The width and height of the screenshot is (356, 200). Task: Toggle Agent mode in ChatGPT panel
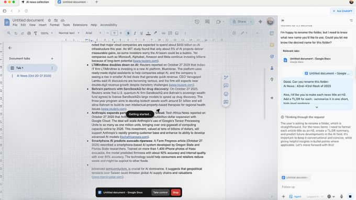(295, 196)
